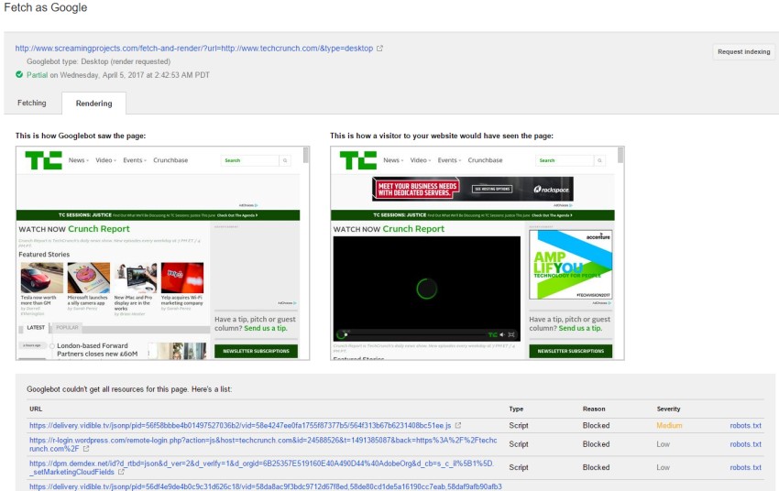Open external icon after first vidible.tv URL
This screenshot has width=779, height=491.
tap(458, 425)
